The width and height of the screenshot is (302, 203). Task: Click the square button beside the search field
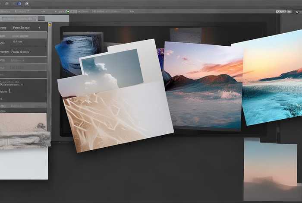click(x=41, y=18)
